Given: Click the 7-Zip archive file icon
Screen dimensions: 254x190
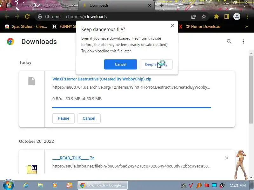Looking at the screenshot, I should click(32, 169).
